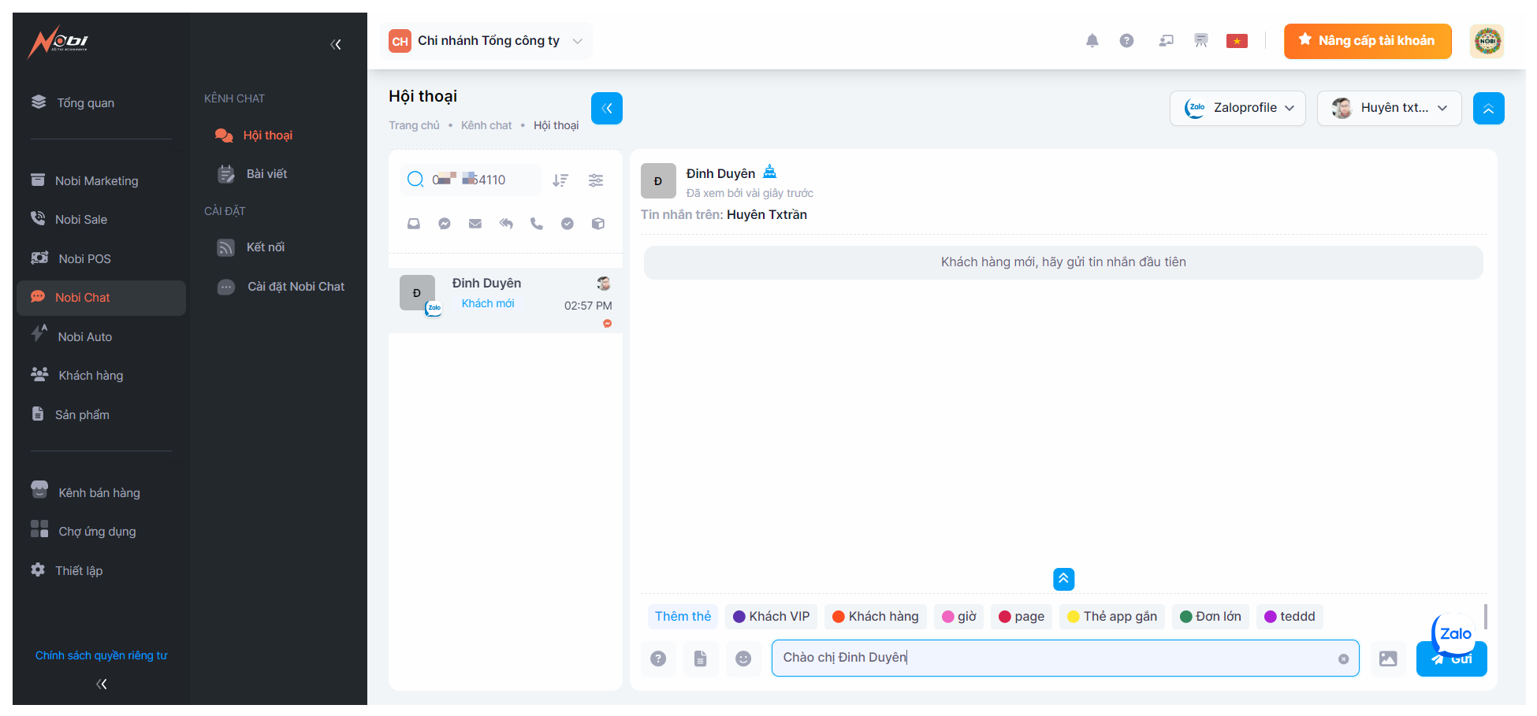Screen dimensions: 1537x716
Task: Filter conversations by Messenger icon
Action: click(x=445, y=224)
